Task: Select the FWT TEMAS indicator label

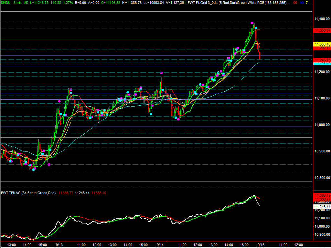Action: pos(11,193)
